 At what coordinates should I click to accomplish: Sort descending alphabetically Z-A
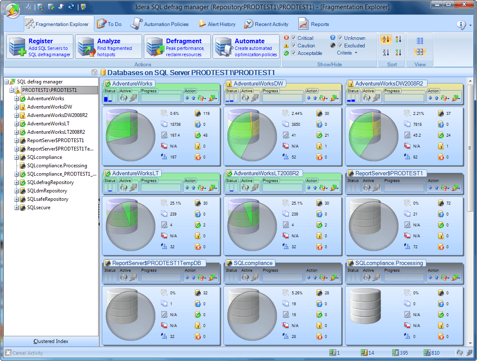386,53
